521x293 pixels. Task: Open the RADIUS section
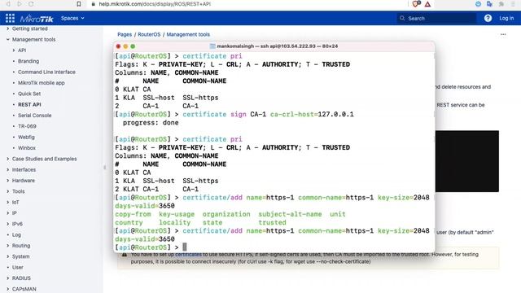(21, 278)
